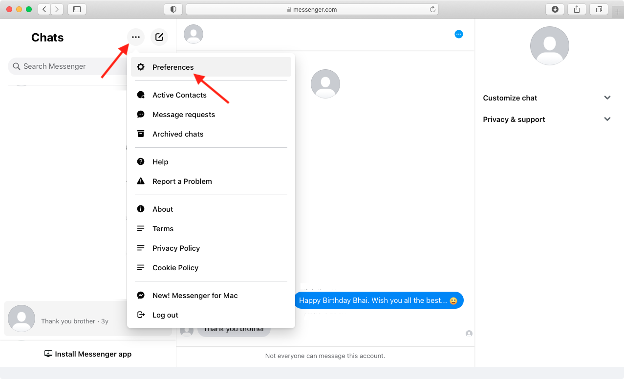The image size is (624, 379).
Task: Open the three-dot options menu beside Chats
Action: coord(136,37)
